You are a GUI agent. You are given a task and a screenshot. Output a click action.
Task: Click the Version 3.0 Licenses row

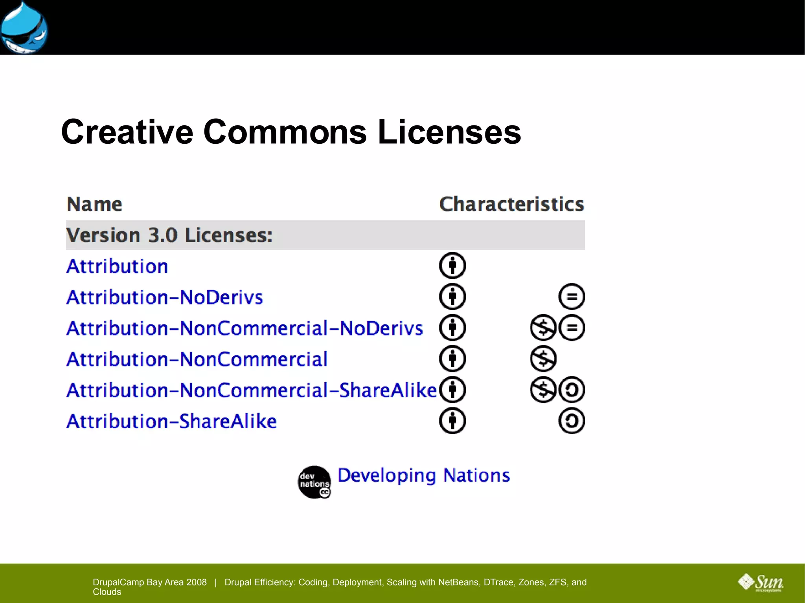325,235
